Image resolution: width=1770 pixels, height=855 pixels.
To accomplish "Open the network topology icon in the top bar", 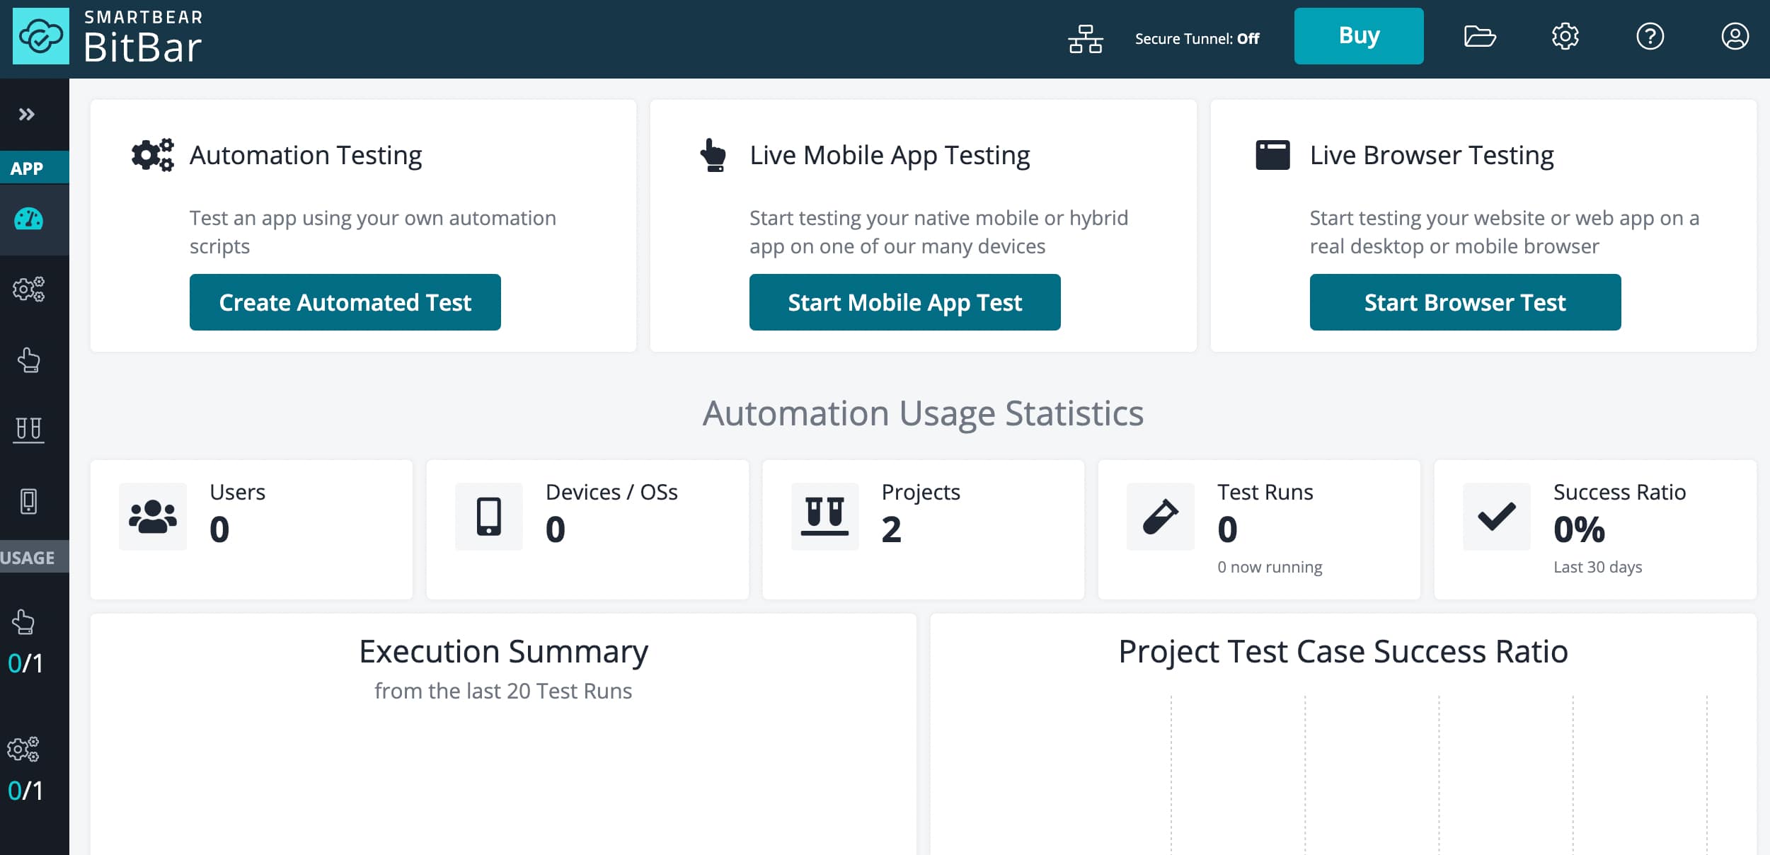I will point(1085,38).
